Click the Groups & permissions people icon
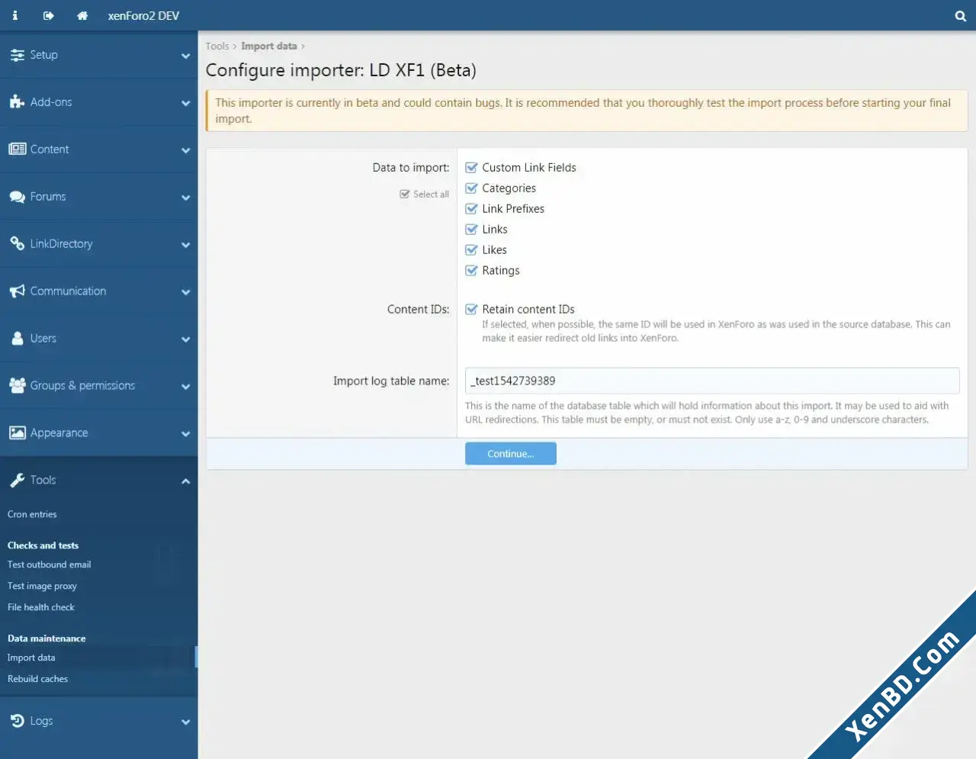 pyautogui.click(x=17, y=385)
